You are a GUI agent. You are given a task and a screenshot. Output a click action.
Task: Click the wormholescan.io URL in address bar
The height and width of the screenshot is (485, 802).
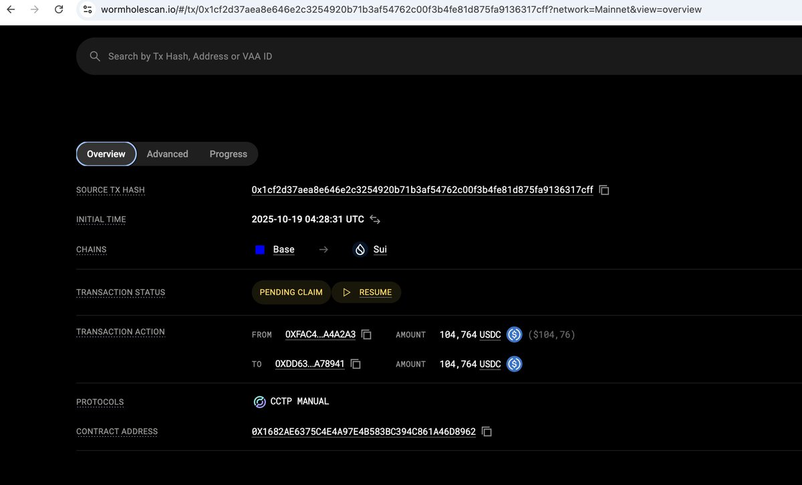401,9
